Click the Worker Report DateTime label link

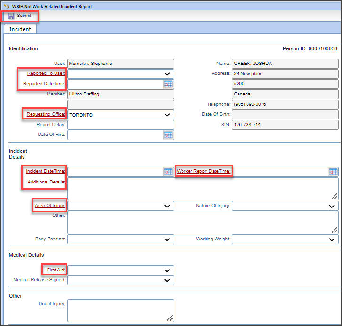coord(204,171)
